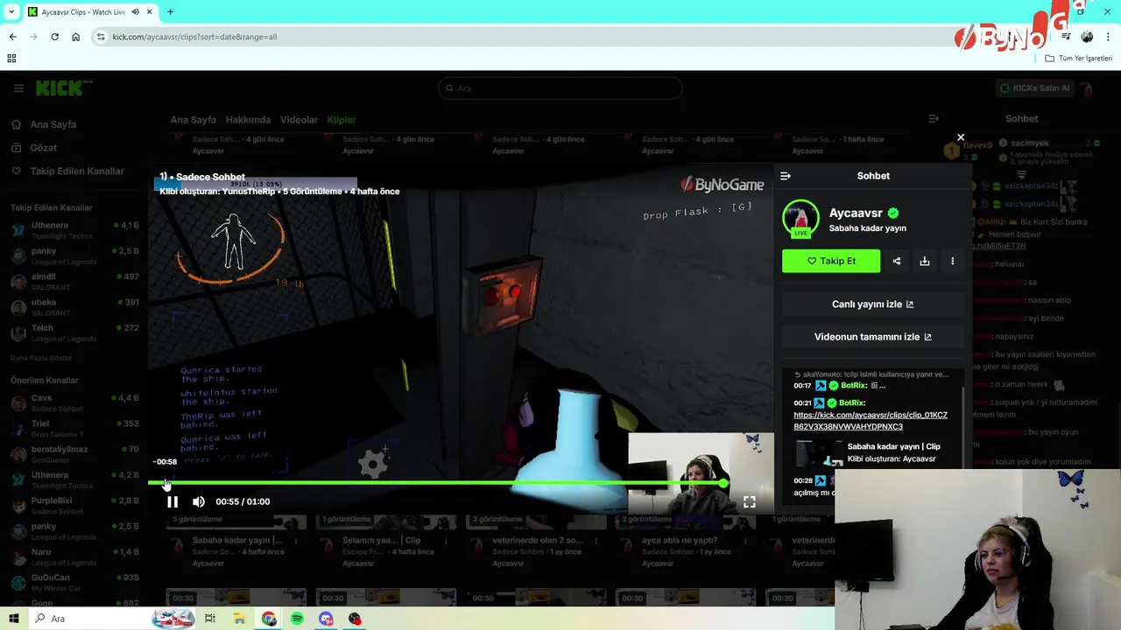1121x630 pixels.
Task: Click KICKs Satın Al button
Action: (1035, 88)
